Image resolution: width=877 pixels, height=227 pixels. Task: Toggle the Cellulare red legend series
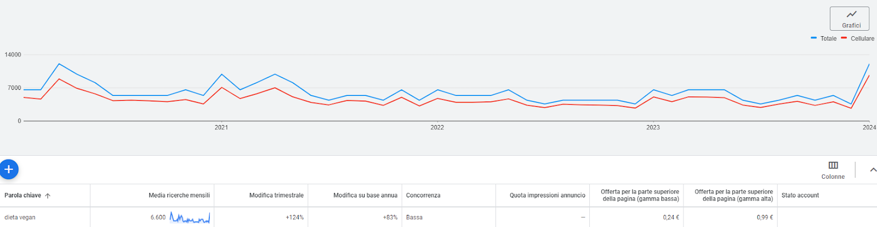857,38
